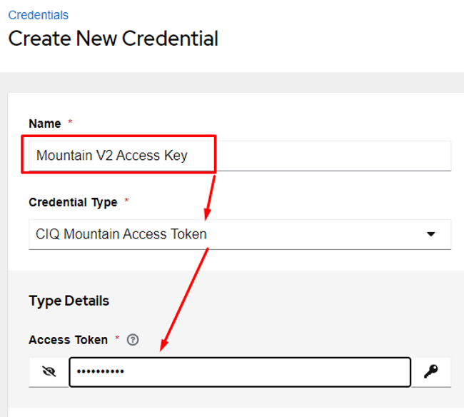Focus the Name field containing Mountain V2 Access Key

coord(240,156)
